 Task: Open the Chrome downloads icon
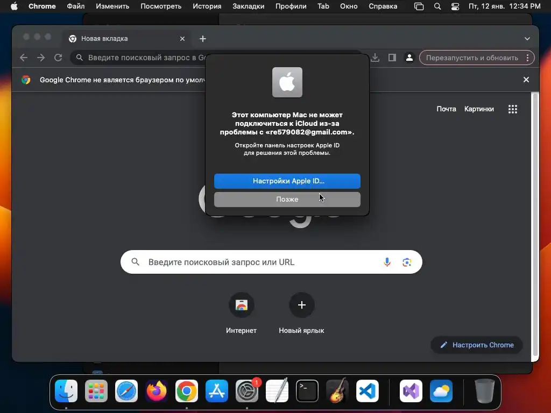click(x=375, y=58)
